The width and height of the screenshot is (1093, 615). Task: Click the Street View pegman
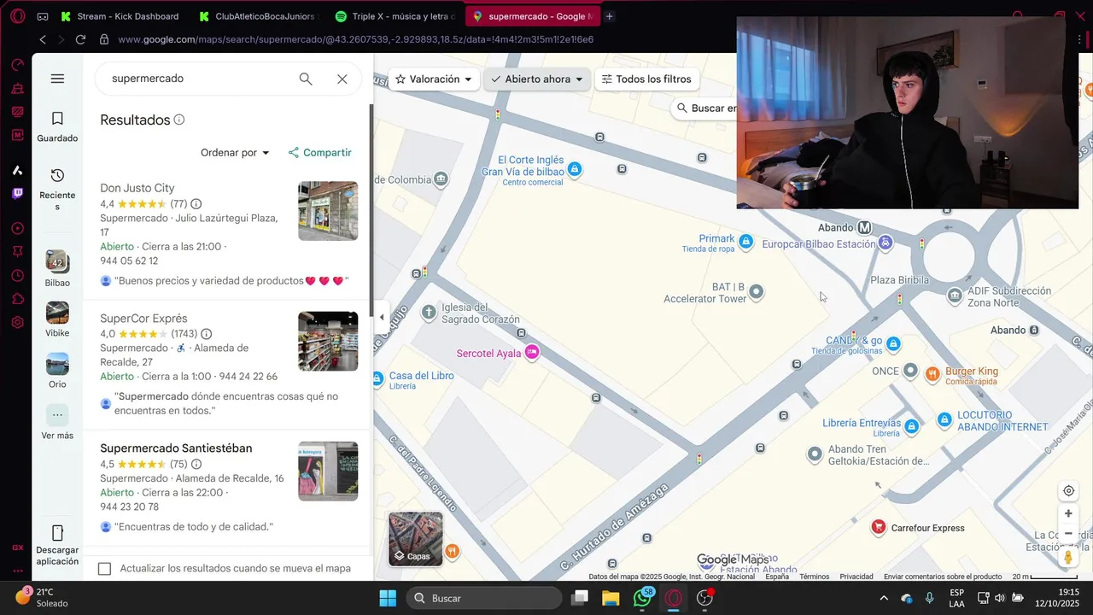[x=1068, y=558]
